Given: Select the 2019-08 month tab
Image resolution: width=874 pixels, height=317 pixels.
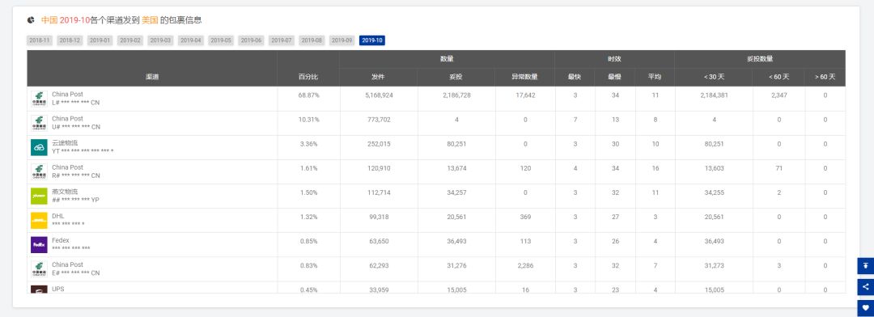Looking at the screenshot, I should tap(312, 40).
